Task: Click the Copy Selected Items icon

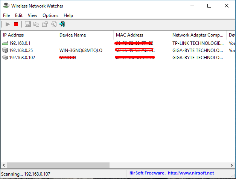Action: click(36, 24)
